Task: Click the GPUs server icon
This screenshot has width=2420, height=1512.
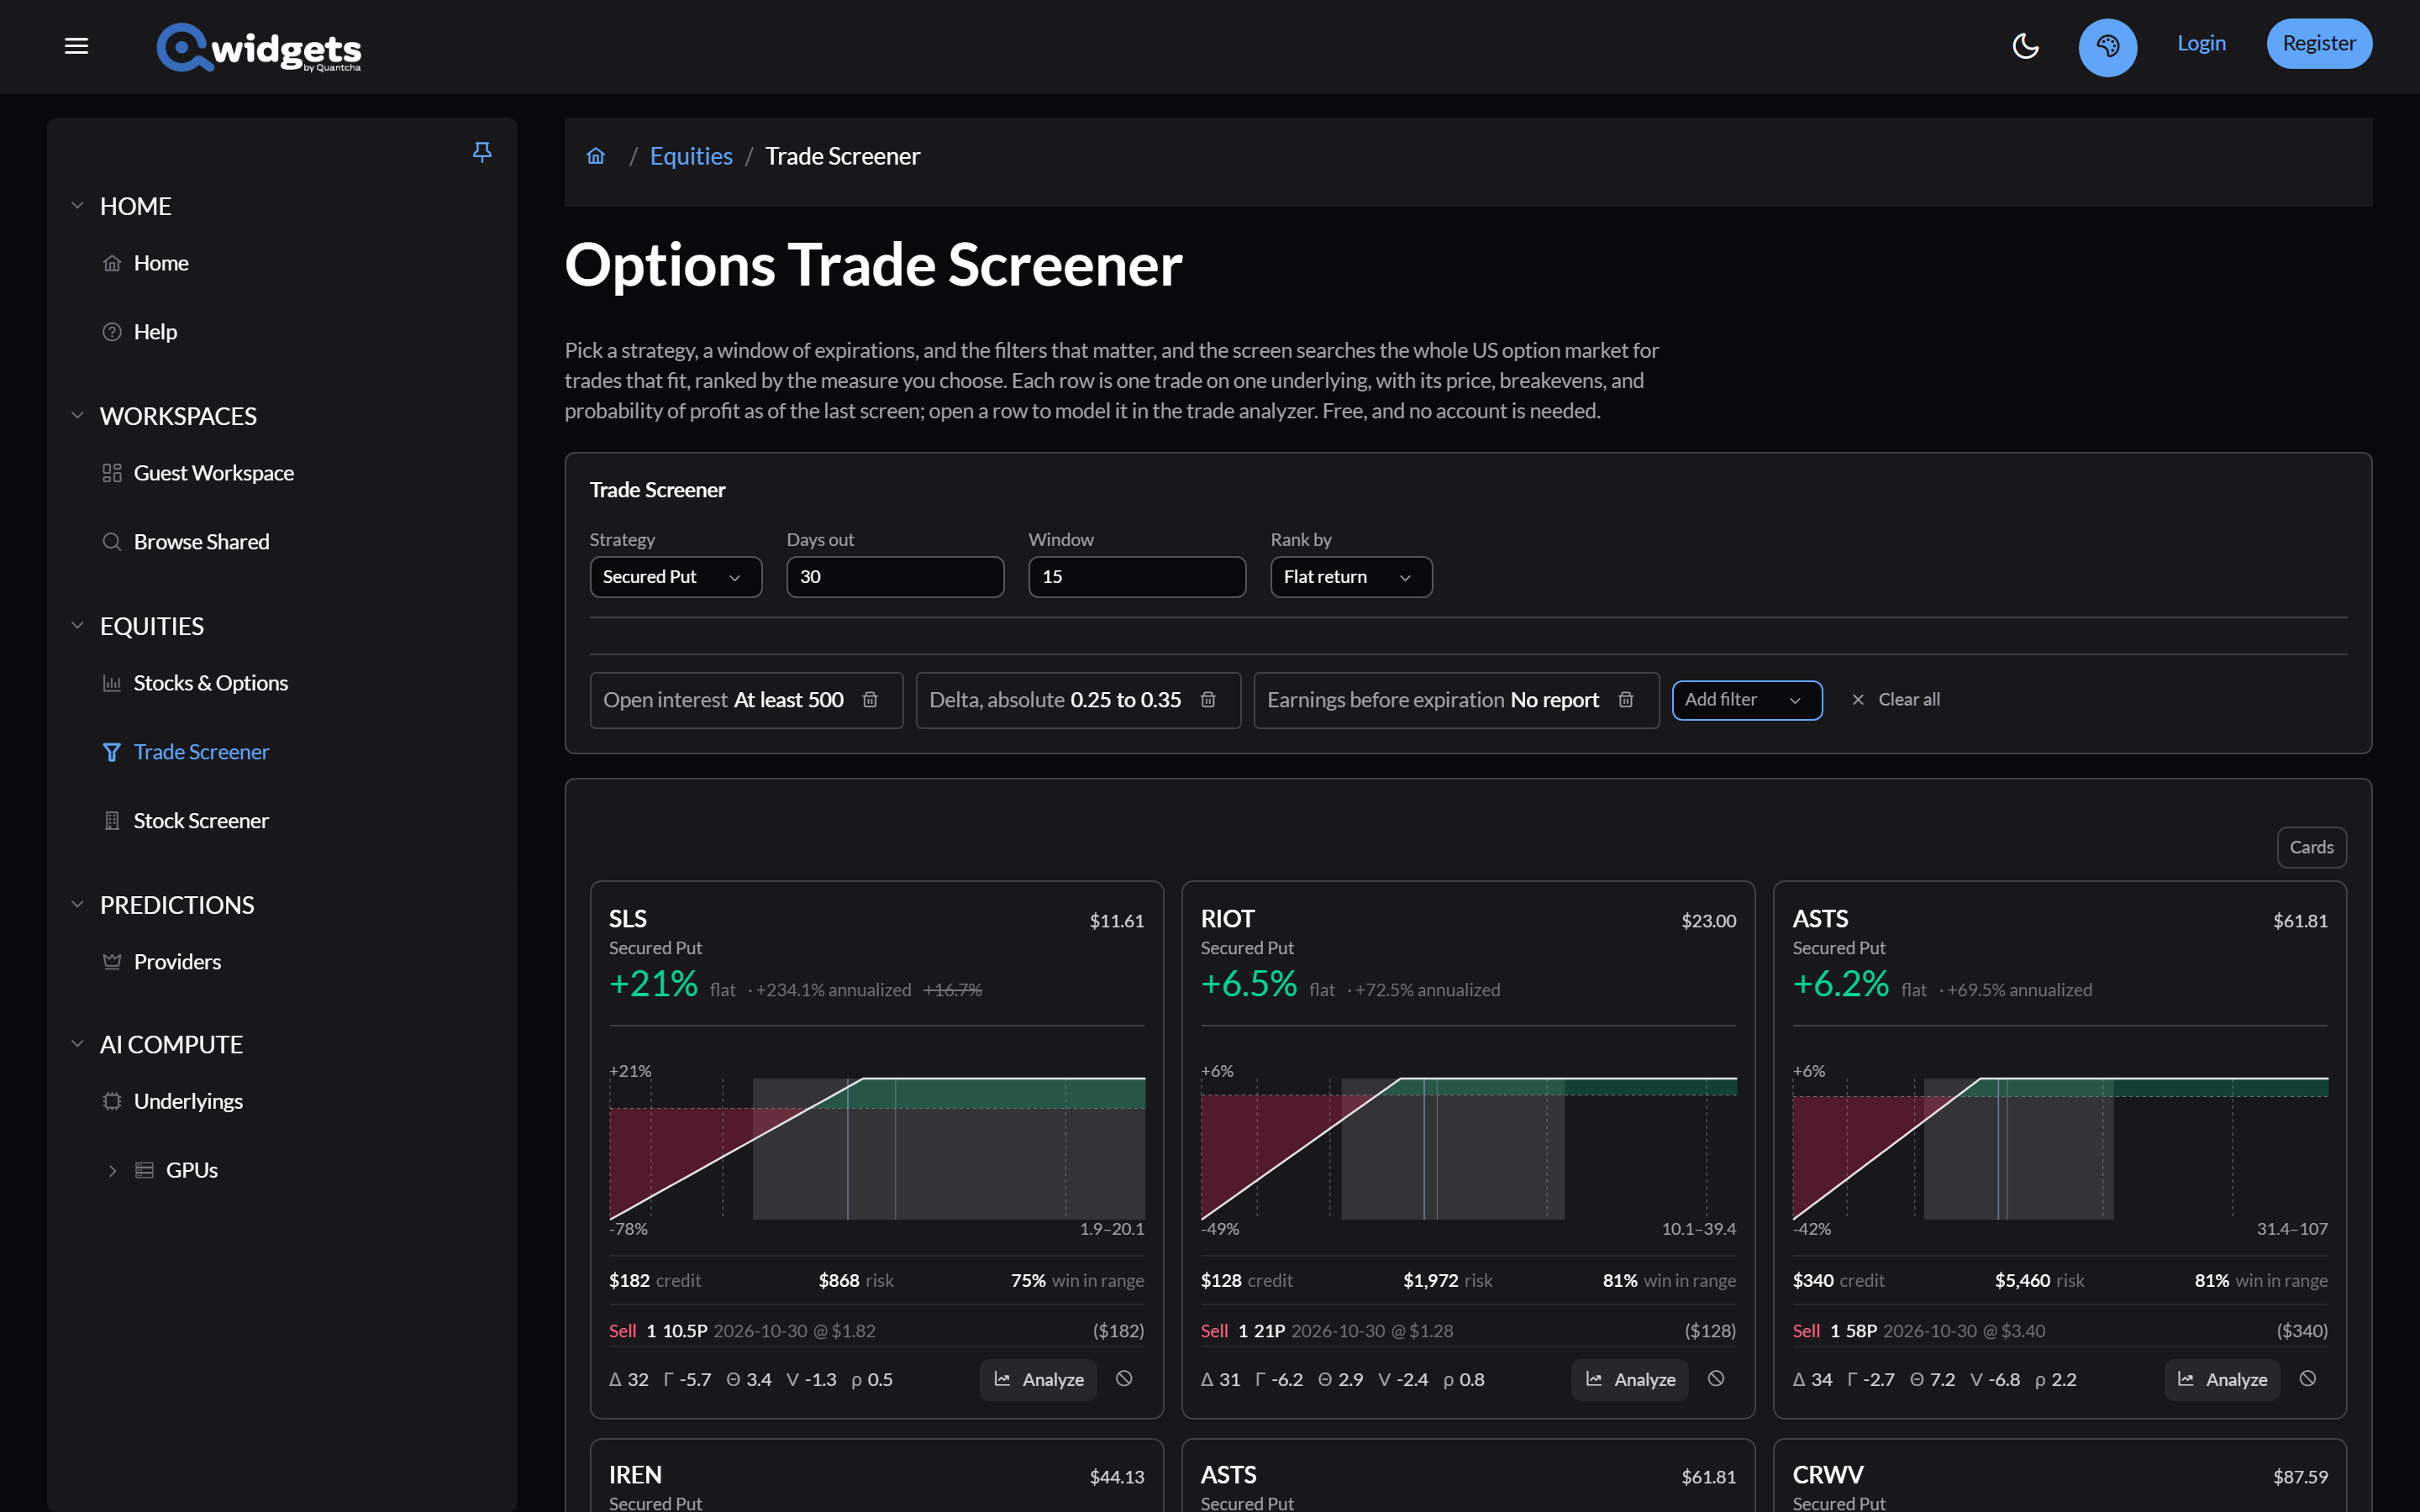Action: pyautogui.click(x=145, y=1170)
